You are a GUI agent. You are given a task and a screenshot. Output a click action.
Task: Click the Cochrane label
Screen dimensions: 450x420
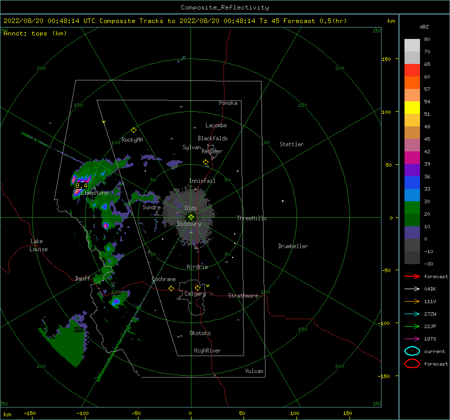163,279
